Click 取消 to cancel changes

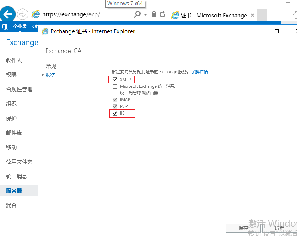click(x=280, y=228)
